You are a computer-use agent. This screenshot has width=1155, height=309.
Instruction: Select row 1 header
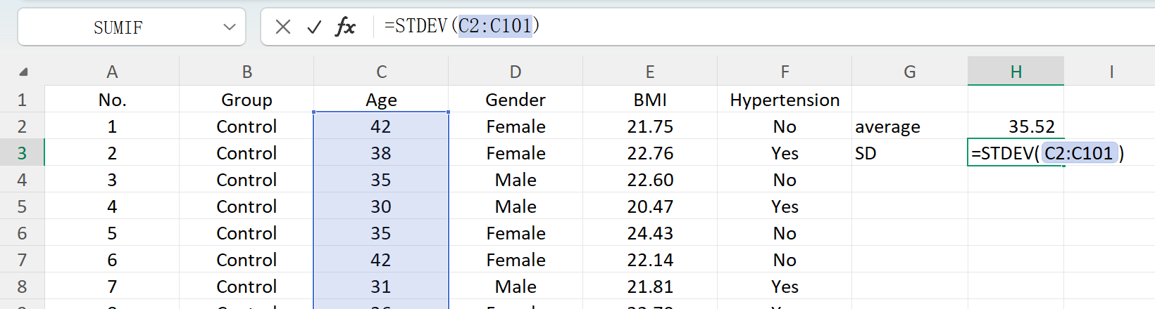[x=23, y=100]
